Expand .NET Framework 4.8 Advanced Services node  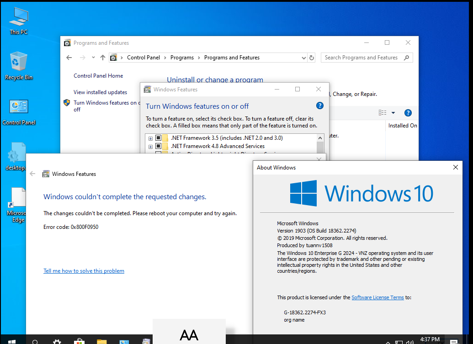tap(150, 147)
